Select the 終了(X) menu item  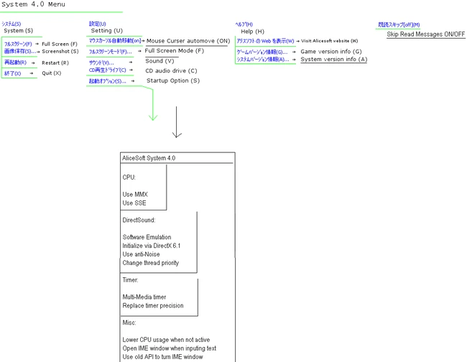click(x=12, y=73)
